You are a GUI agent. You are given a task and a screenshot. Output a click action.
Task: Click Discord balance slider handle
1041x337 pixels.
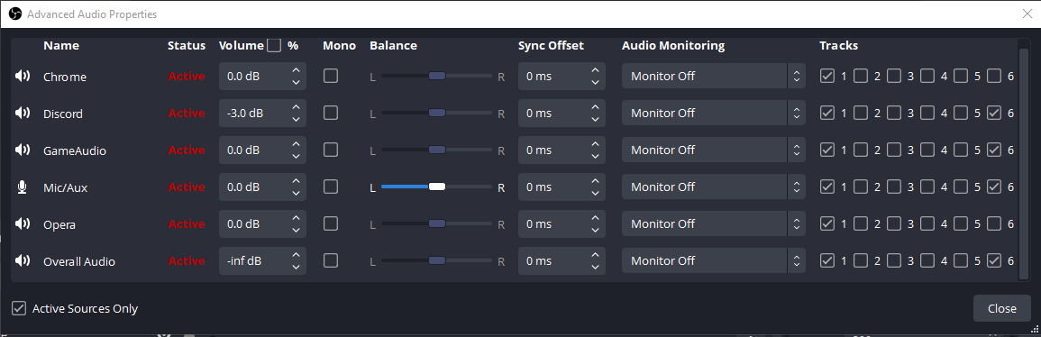click(437, 113)
